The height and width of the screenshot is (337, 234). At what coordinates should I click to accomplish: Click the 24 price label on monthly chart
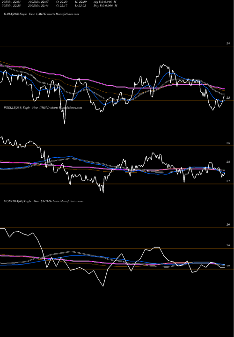click(228, 245)
